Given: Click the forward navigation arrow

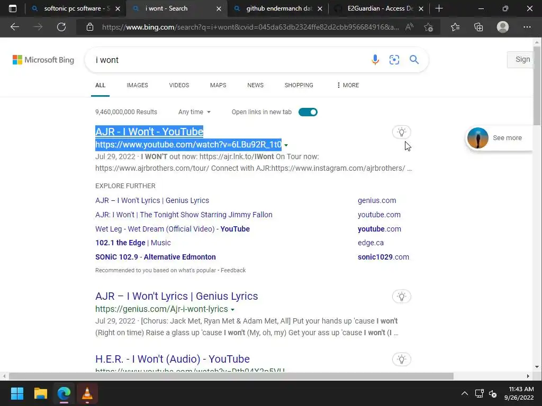Looking at the screenshot, I should pos(38,27).
